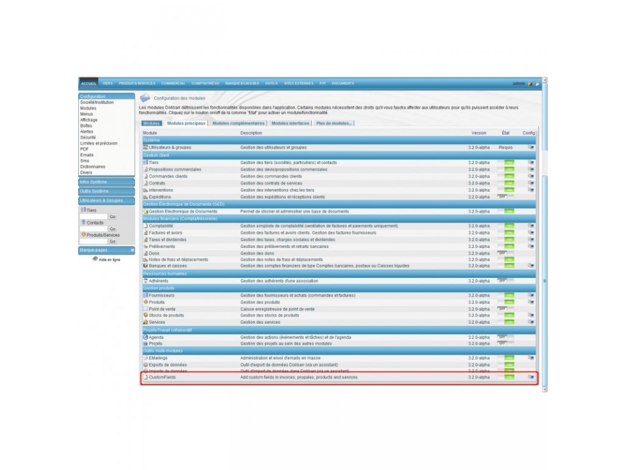Image resolution: width=626 pixels, height=470 pixels.
Task: Open config icon for Utilisateurs & groupes
Action: pyautogui.click(x=531, y=147)
